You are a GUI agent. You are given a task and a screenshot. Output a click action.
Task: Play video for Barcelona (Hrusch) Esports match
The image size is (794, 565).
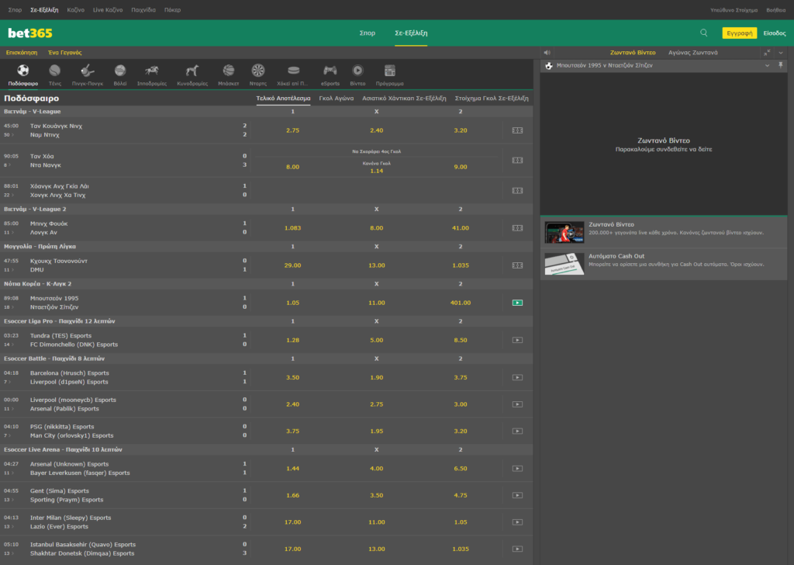click(517, 377)
